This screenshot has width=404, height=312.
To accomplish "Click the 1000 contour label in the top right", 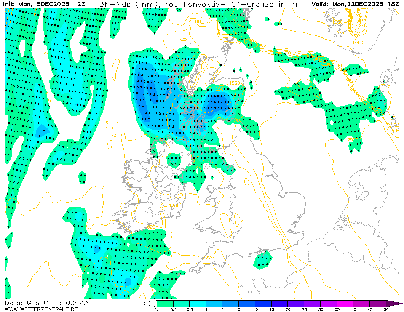I will coord(358,43).
